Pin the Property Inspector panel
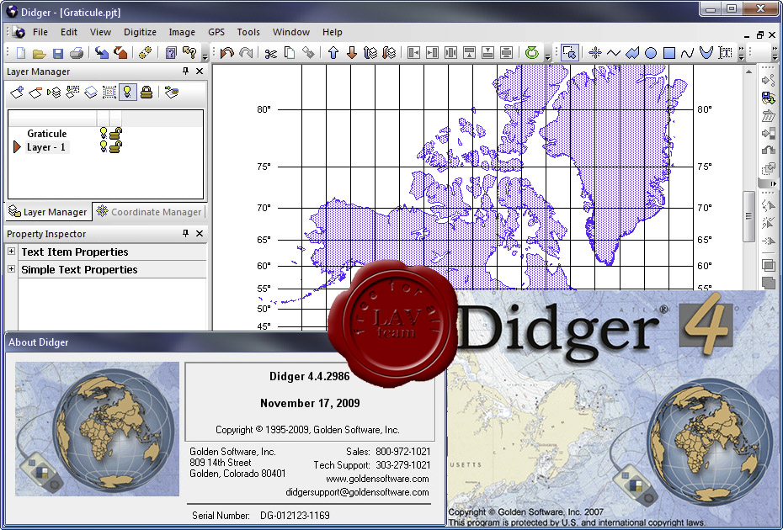This screenshot has width=783, height=530. (186, 233)
